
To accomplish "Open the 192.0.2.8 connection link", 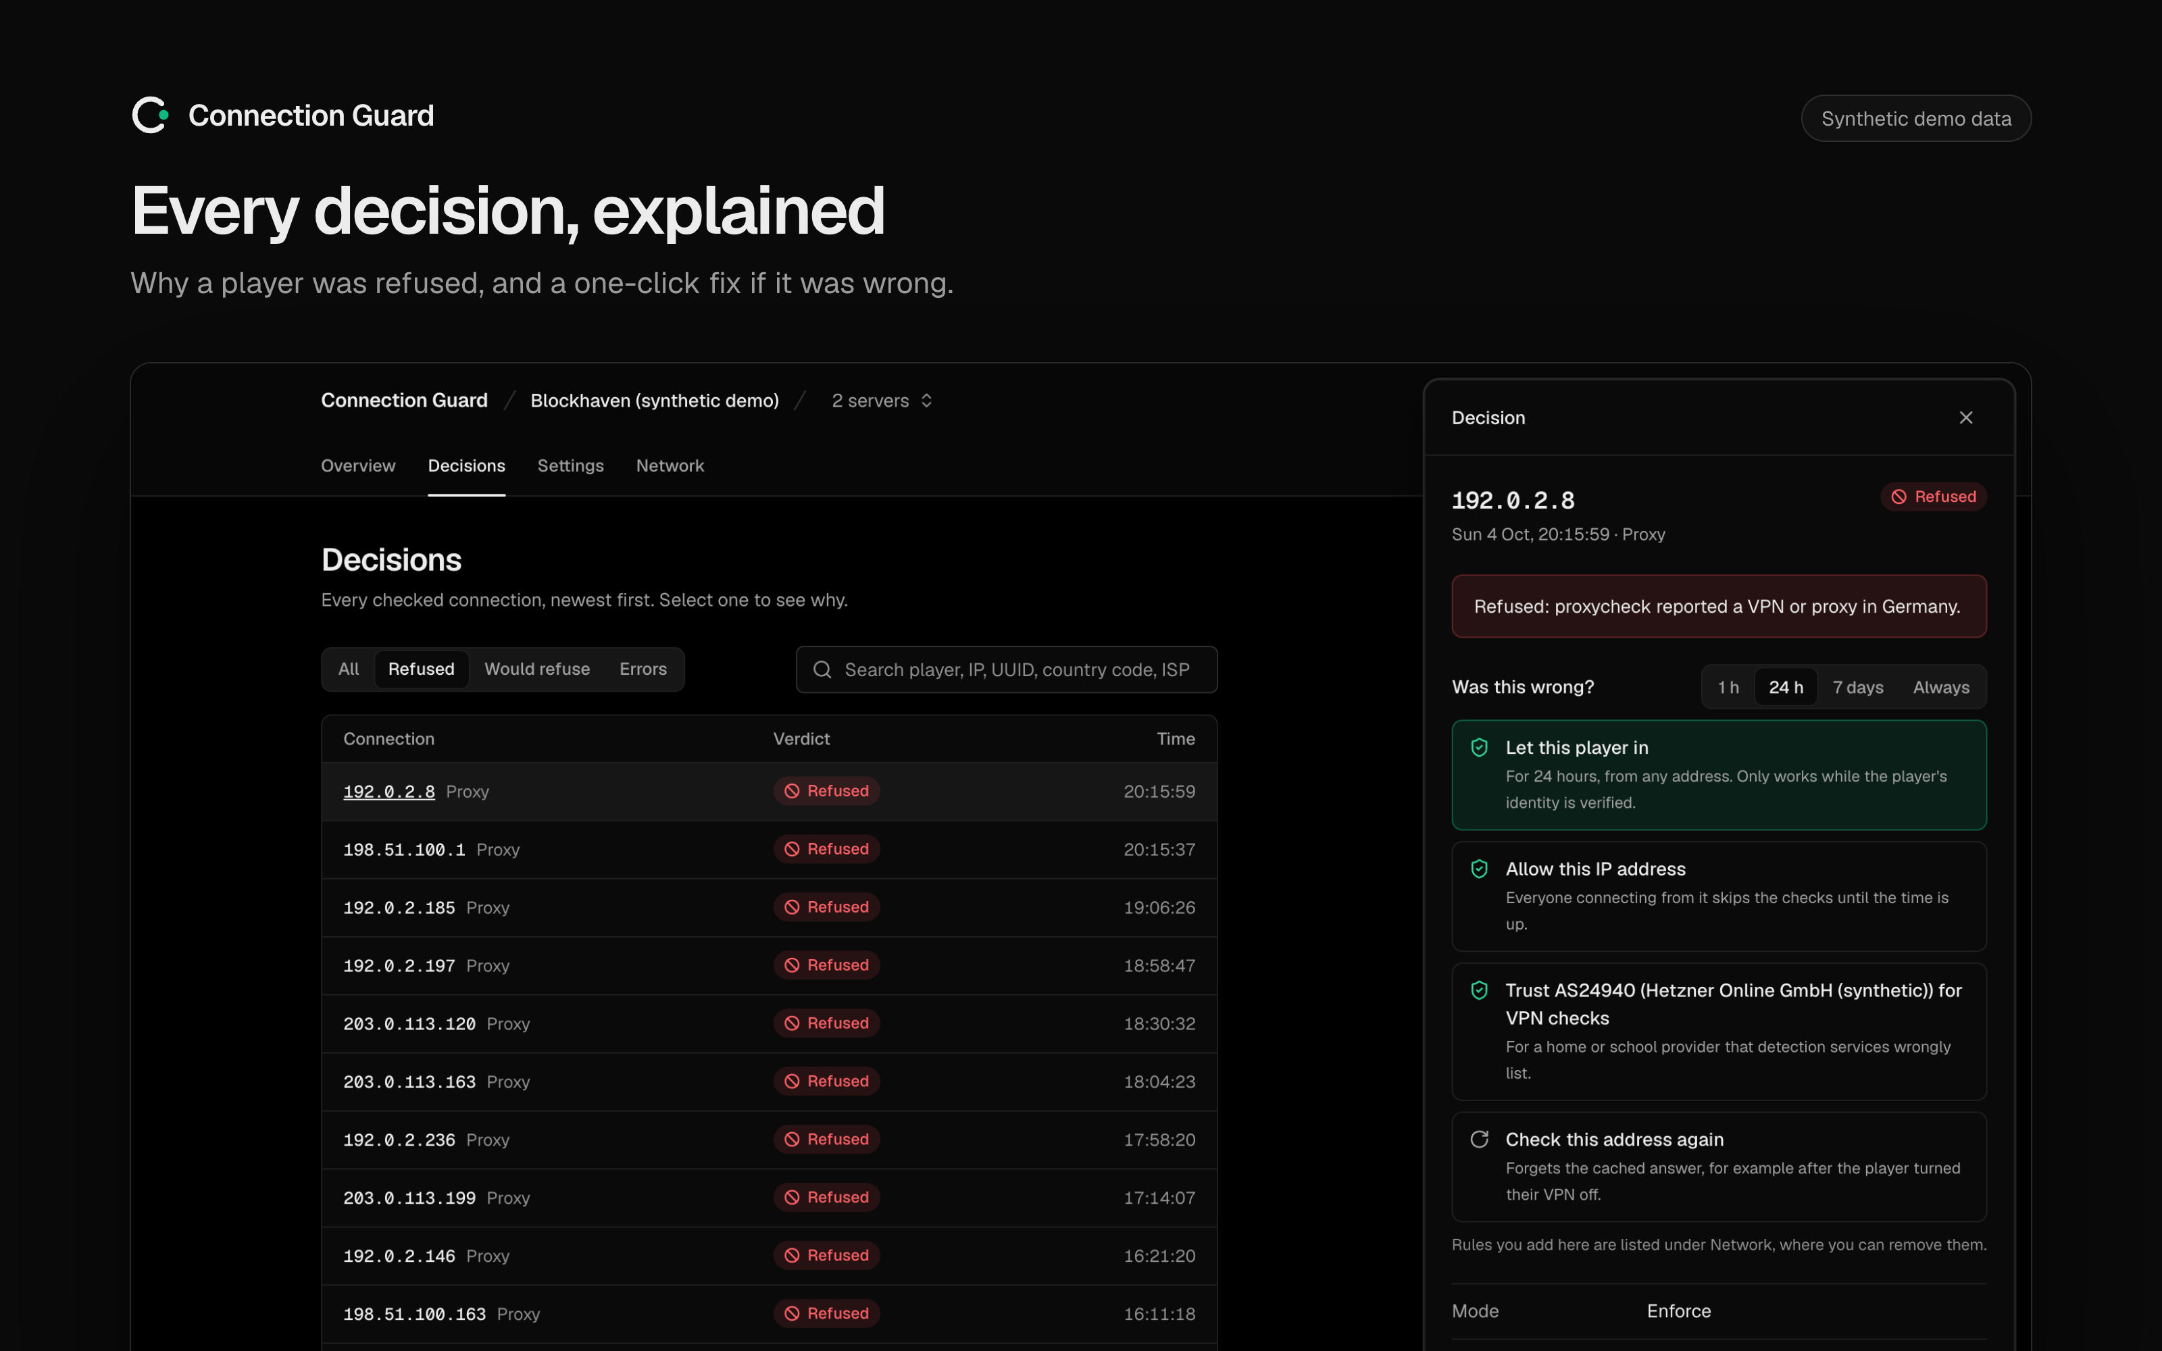I will 388,792.
